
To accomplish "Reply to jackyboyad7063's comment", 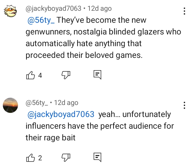I will pyautogui.click(x=97, y=75).
